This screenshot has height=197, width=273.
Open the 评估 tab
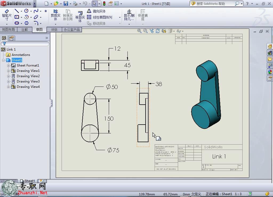tap(54, 30)
